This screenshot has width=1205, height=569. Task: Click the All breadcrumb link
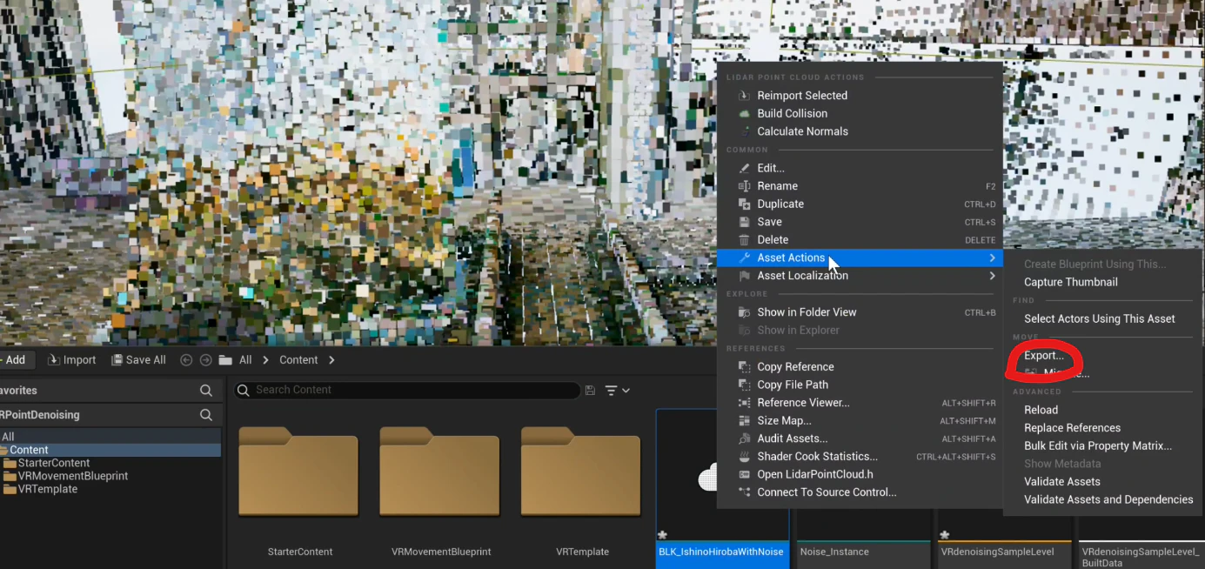click(245, 360)
